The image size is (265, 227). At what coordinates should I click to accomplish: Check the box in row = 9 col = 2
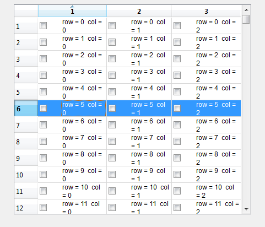177,174
